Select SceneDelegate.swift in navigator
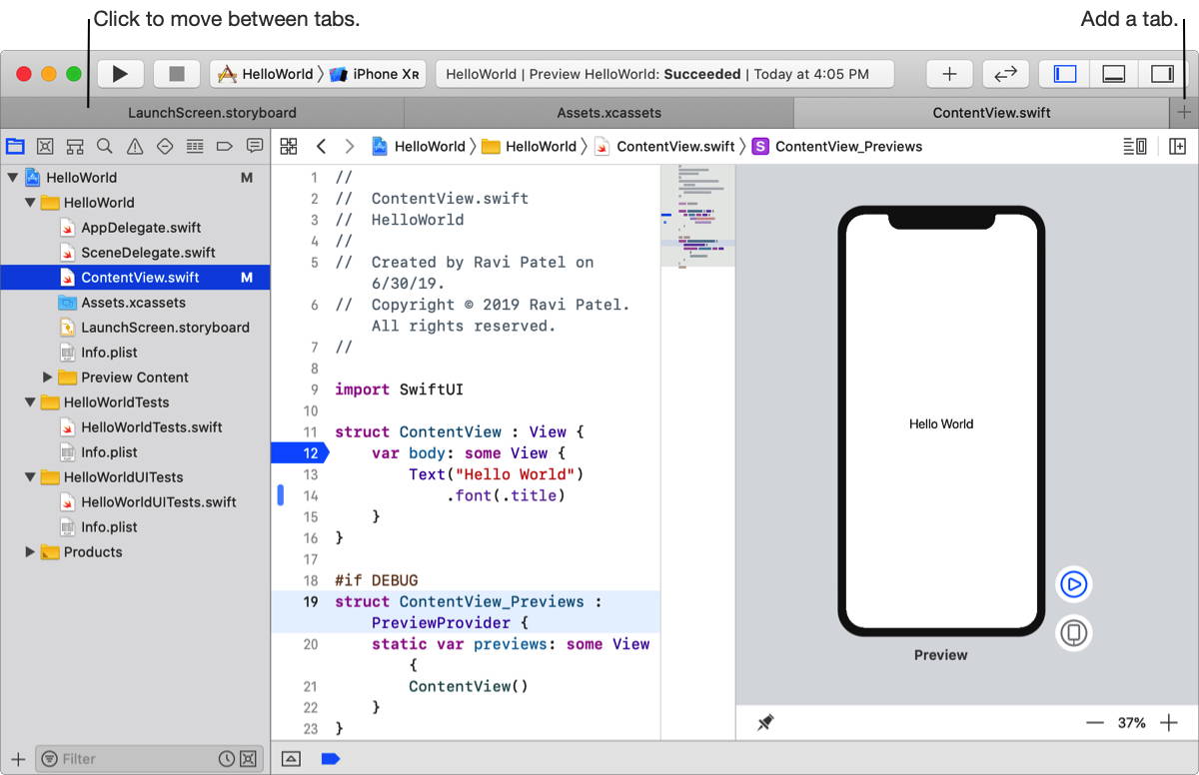 135,253
